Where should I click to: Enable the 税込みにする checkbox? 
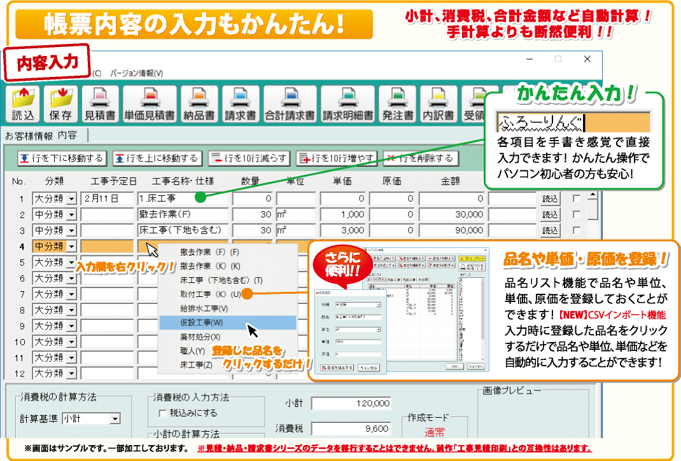point(162,413)
